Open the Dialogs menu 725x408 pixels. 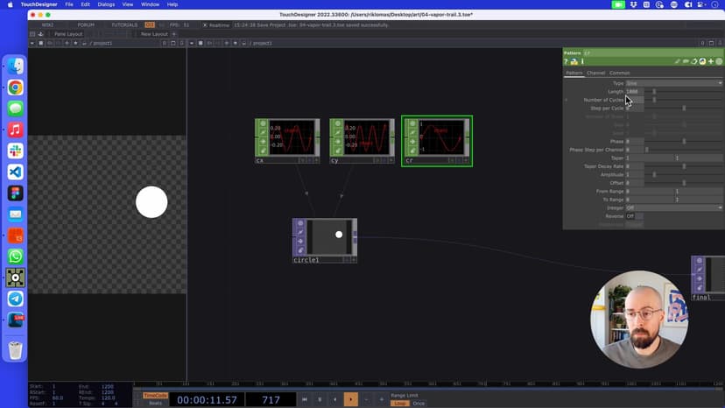click(x=106, y=4)
